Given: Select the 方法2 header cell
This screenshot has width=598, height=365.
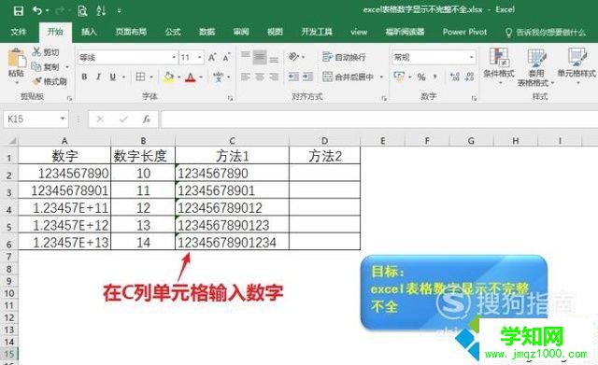Looking at the screenshot, I should pos(324,156).
